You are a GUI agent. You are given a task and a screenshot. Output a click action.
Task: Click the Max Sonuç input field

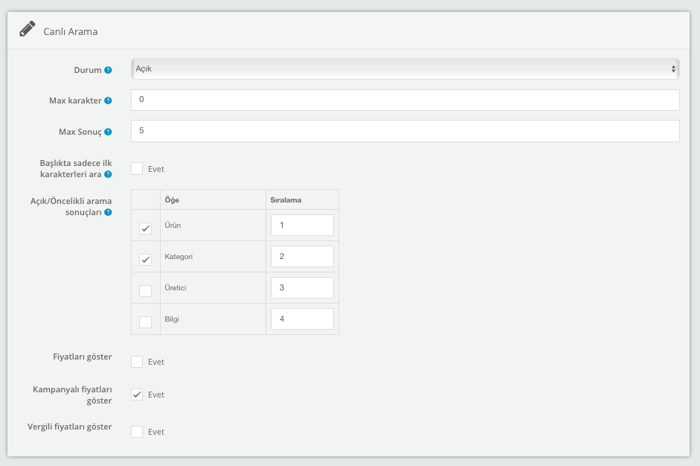(x=405, y=131)
